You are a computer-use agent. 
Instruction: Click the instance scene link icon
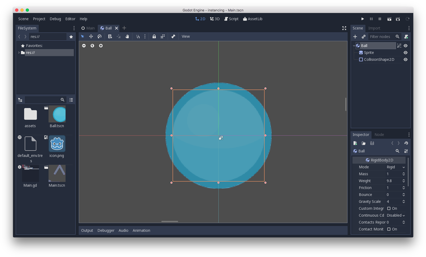[x=364, y=37]
